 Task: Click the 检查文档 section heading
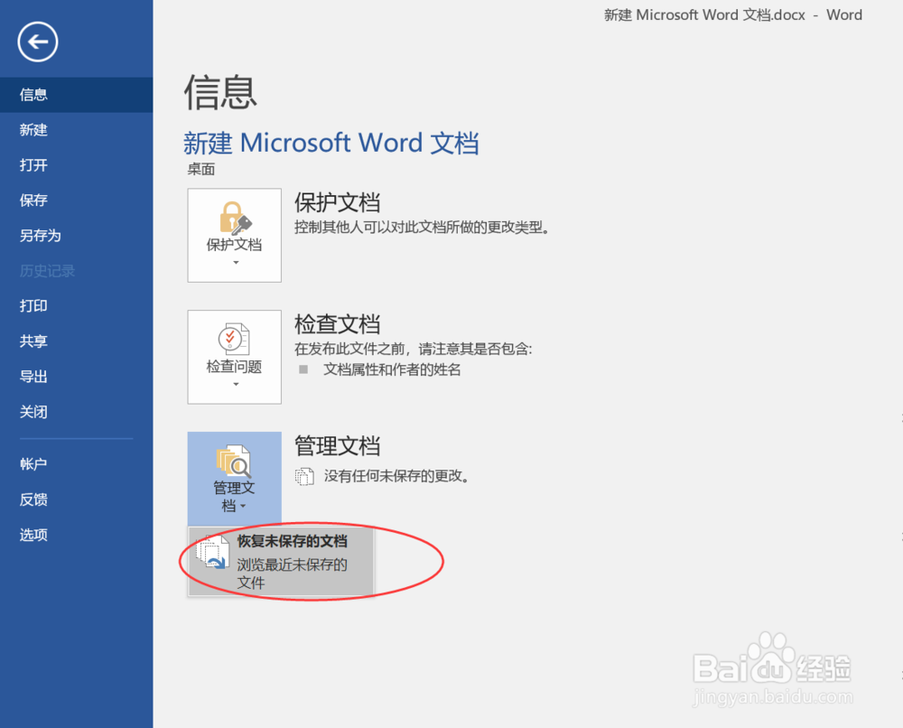tap(338, 324)
